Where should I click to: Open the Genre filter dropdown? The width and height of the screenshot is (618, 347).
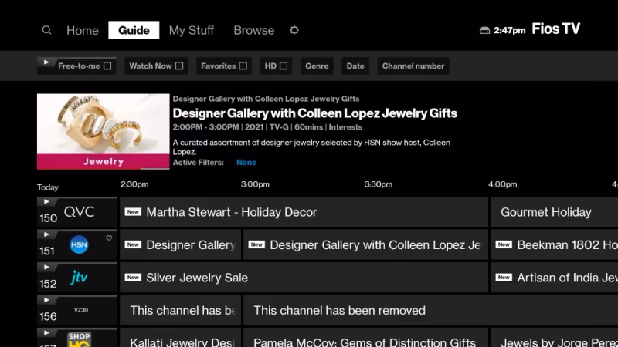pos(317,66)
